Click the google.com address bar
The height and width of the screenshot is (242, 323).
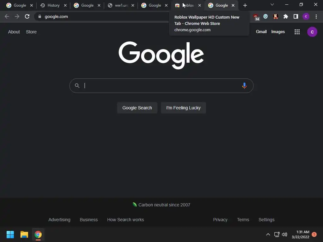point(103,16)
